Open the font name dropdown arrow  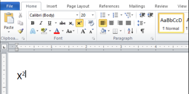(77, 15)
